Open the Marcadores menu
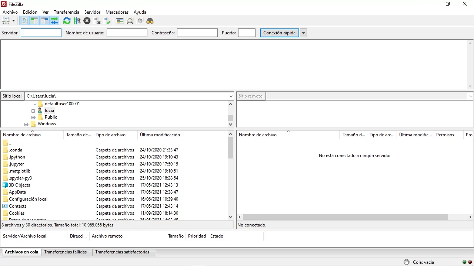 [117, 12]
